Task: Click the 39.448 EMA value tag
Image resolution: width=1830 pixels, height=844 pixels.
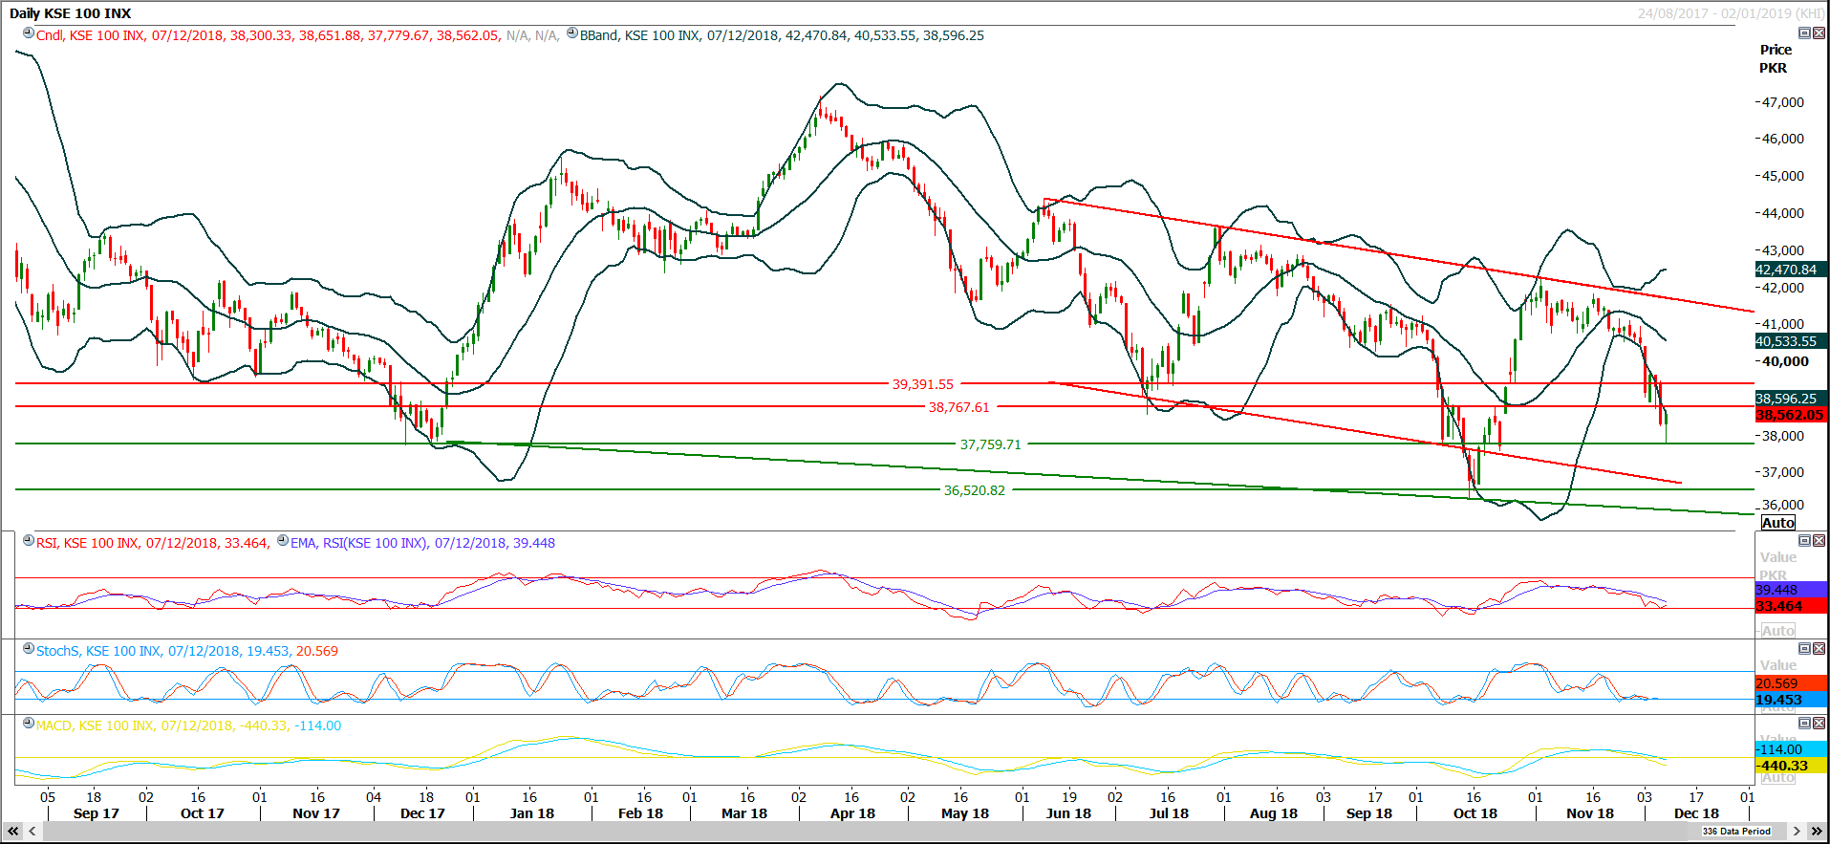Action: tap(1792, 590)
